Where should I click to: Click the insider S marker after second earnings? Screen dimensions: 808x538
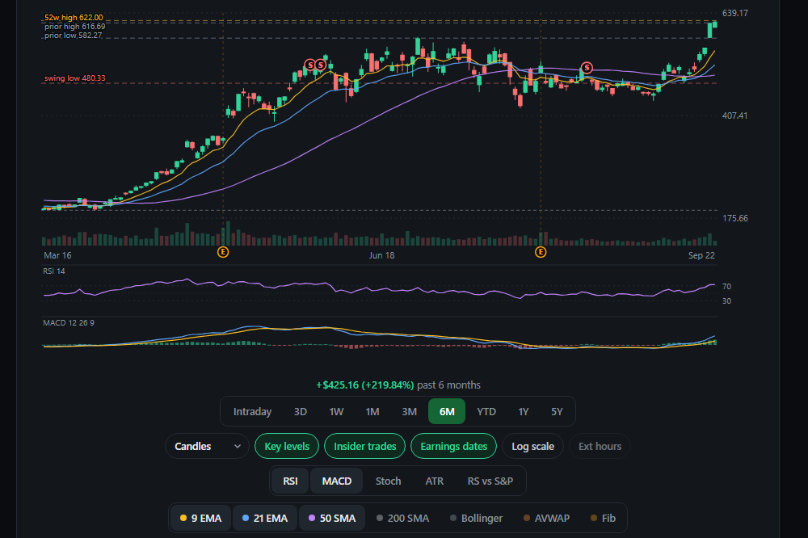[x=587, y=68]
